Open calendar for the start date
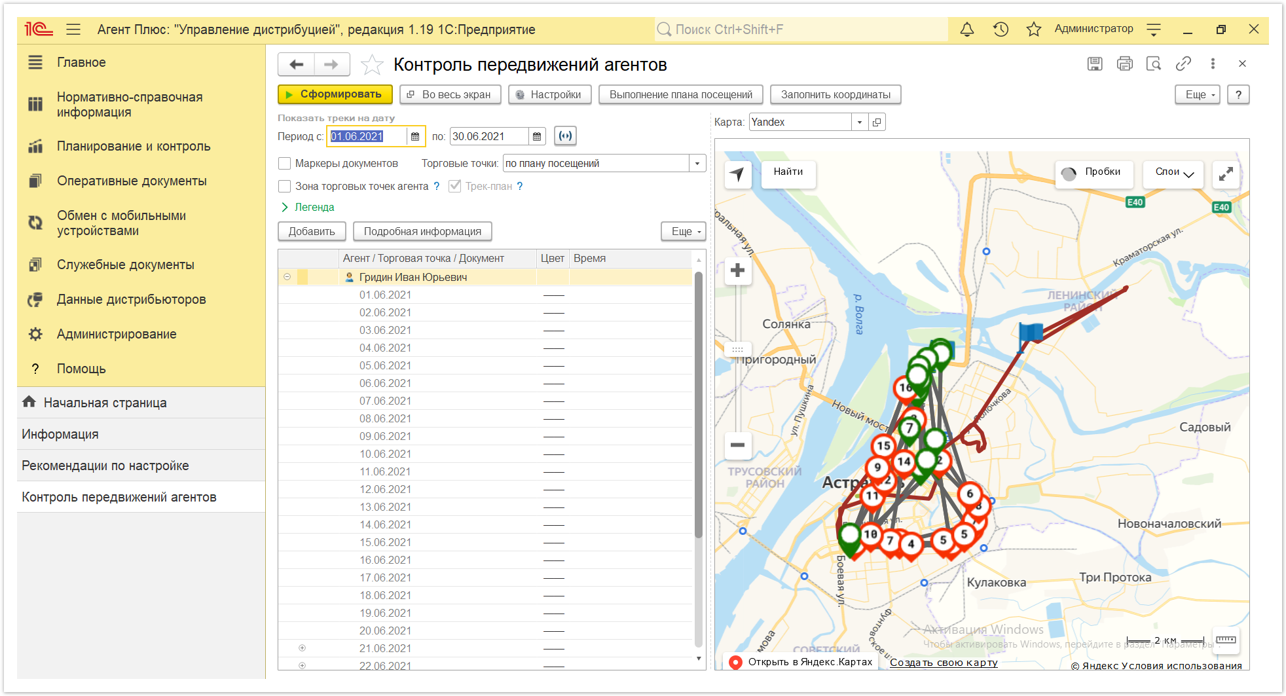The height and width of the screenshot is (696, 1286). (x=415, y=136)
